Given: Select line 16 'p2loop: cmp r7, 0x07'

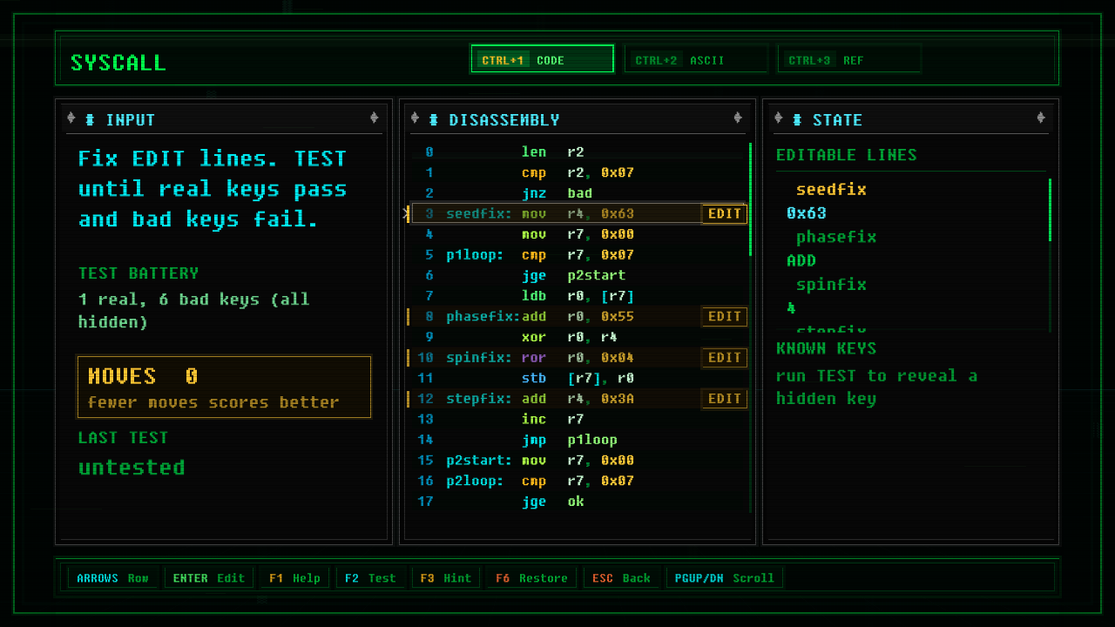Looking at the screenshot, I should tap(578, 481).
